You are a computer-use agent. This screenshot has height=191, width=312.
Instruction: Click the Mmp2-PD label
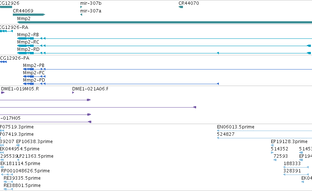pyautogui.click(x=34, y=80)
